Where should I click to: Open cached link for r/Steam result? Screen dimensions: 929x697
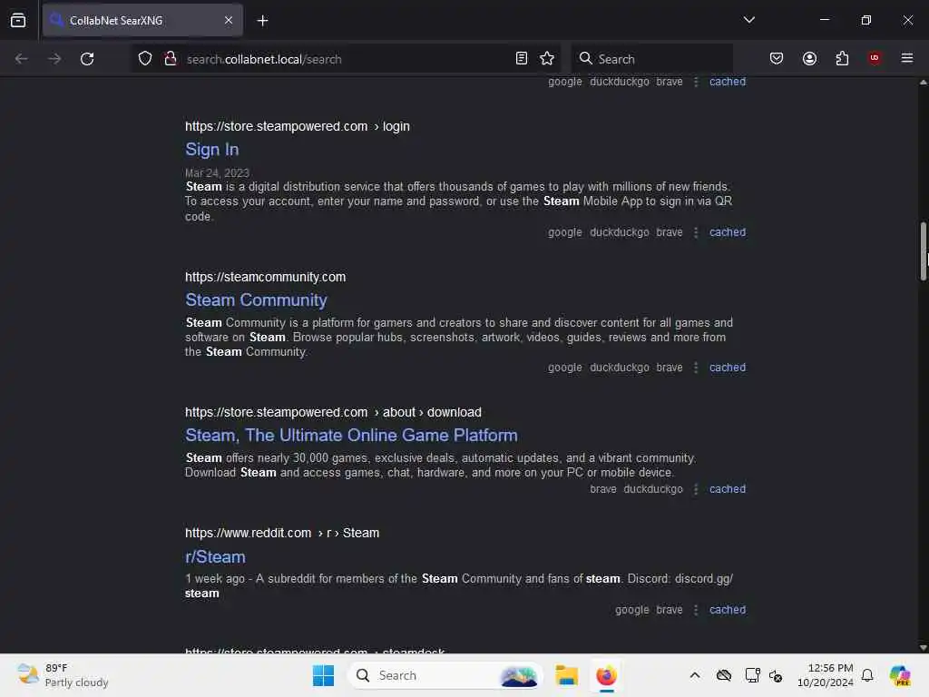coord(728,610)
